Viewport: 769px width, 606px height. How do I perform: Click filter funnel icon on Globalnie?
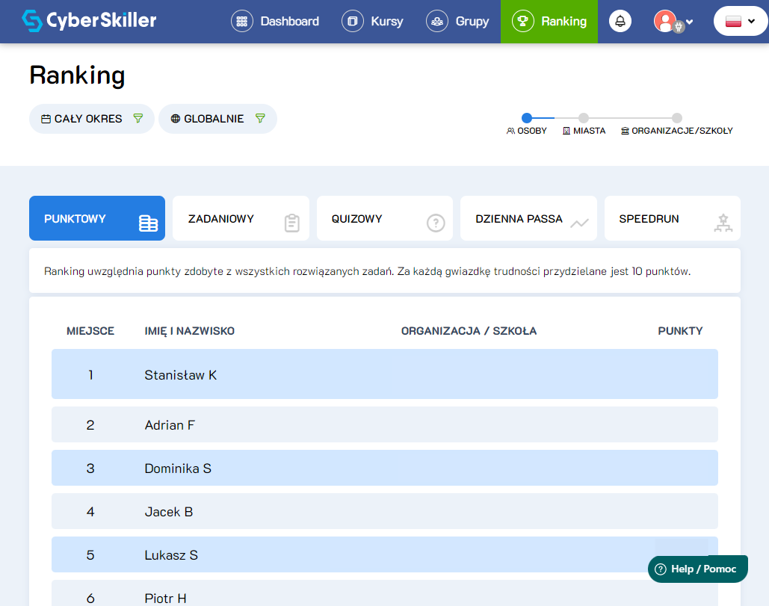(x=260, y=118)
